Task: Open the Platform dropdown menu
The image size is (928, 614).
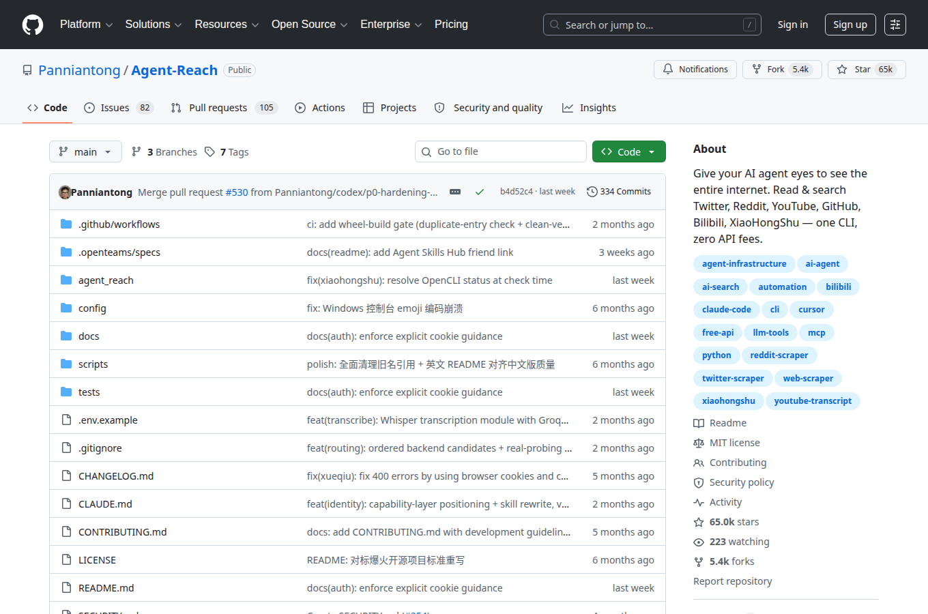Action: [x=86, y=25]
